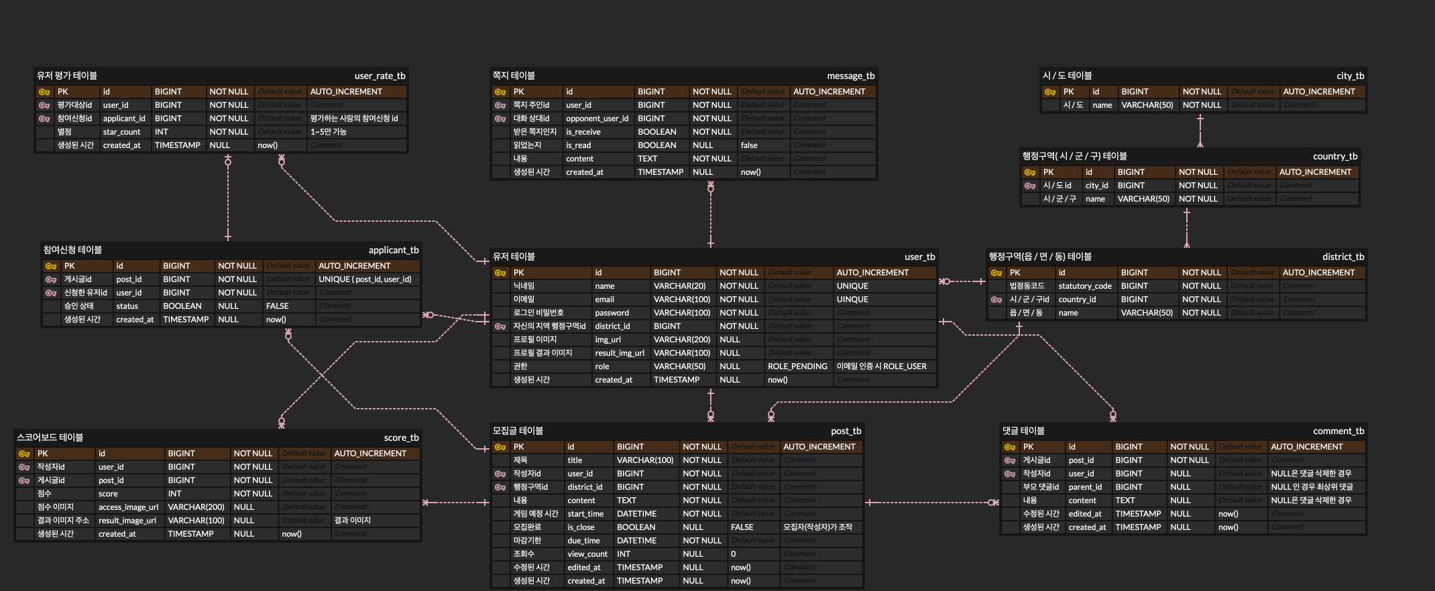Select the '시 / 도 테이블' table title
Image resolution: width=1435 pixels, height=591 pixels.
[1068, 76]
